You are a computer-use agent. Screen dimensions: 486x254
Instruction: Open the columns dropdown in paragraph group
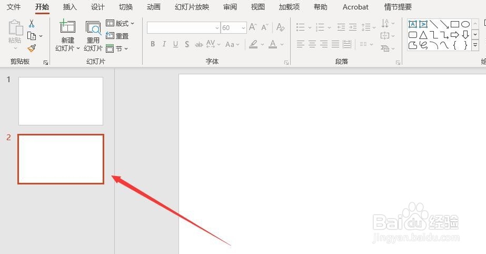[366, 44]
